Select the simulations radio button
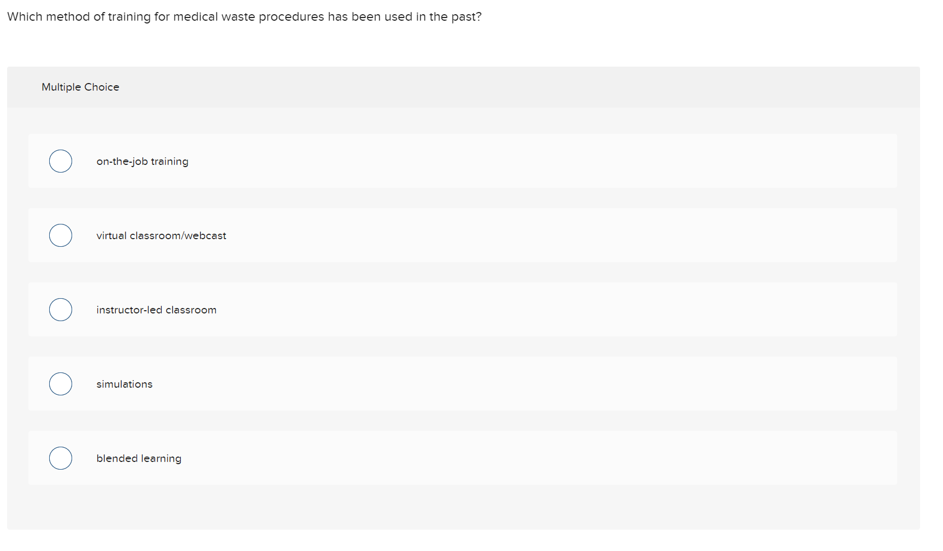This screenshot has height=551, width=943. click(x=60, y=383)
